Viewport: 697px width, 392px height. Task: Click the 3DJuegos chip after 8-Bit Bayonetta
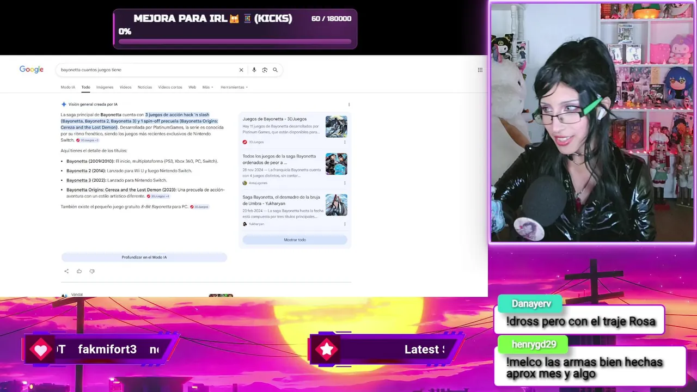coord(199,207)
